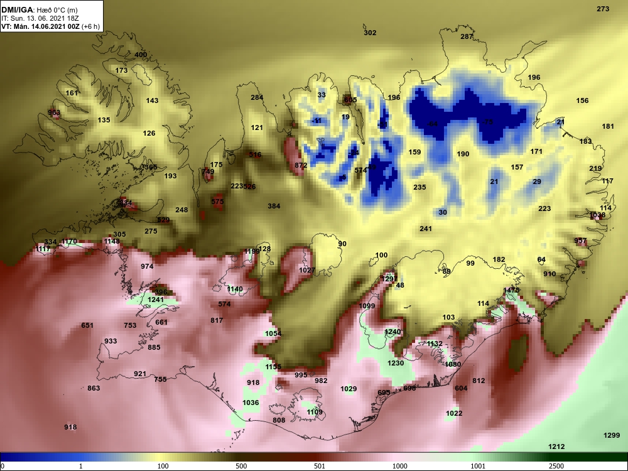The image size is (628, 471).
Task: Click the legend label 500
Action: 241,466
